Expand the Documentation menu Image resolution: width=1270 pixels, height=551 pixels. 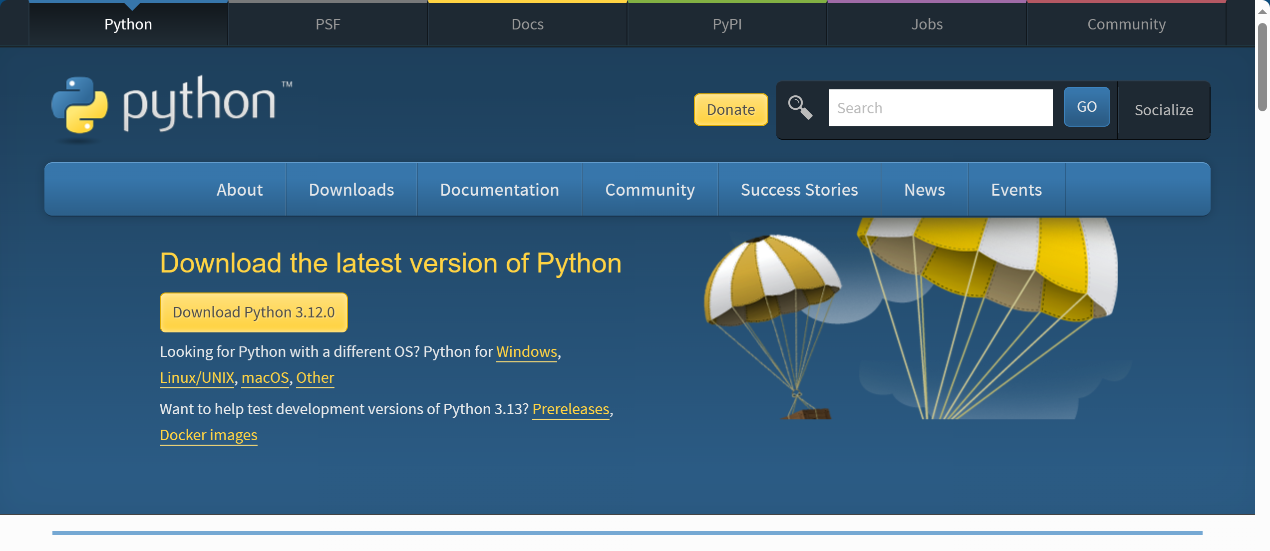499,190
